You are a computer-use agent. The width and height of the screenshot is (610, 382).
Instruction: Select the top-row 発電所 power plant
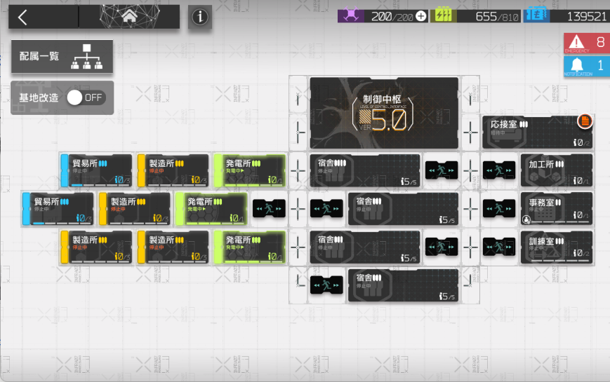click(249, 170)
